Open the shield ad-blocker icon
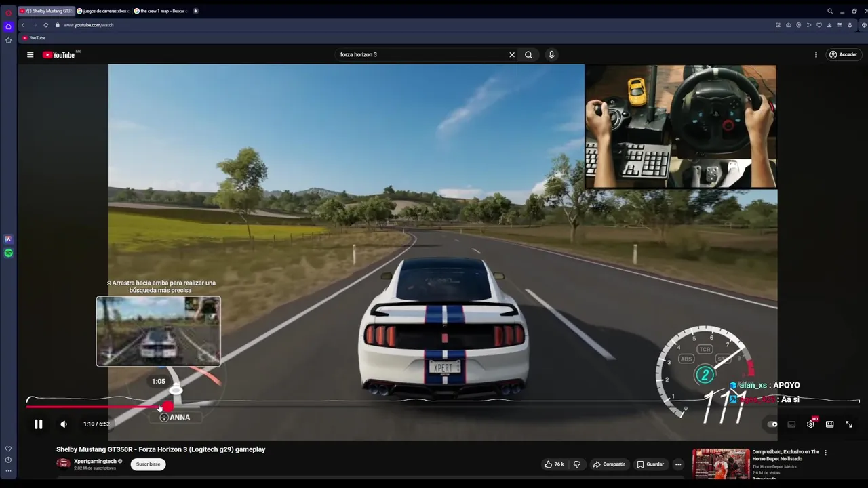This screenshot has height=488, width=868. pos(798,25)
